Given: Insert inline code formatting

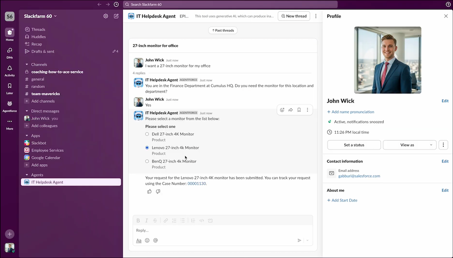Looking at the screenshot, I should tap(202, 220).
